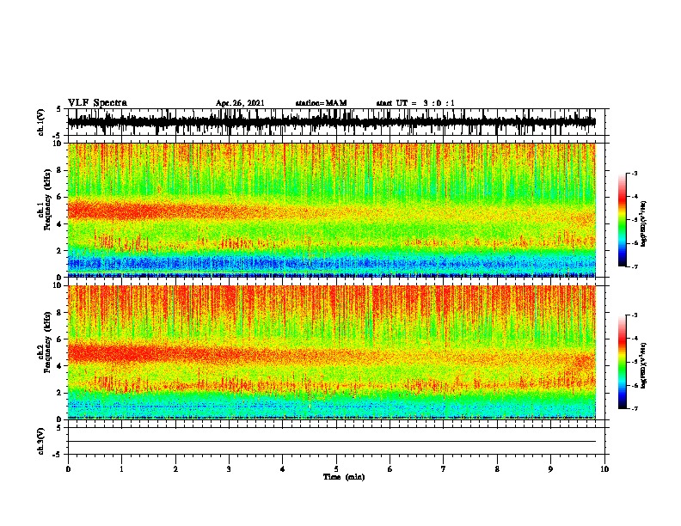Click the "-3" value on ch.2 colorbar
The width and height of the screenshot is (681, 526).
pyautogui.click(x=634, y=315)
